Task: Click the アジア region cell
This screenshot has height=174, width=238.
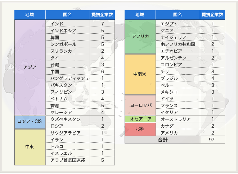Action: coord(30,67)
